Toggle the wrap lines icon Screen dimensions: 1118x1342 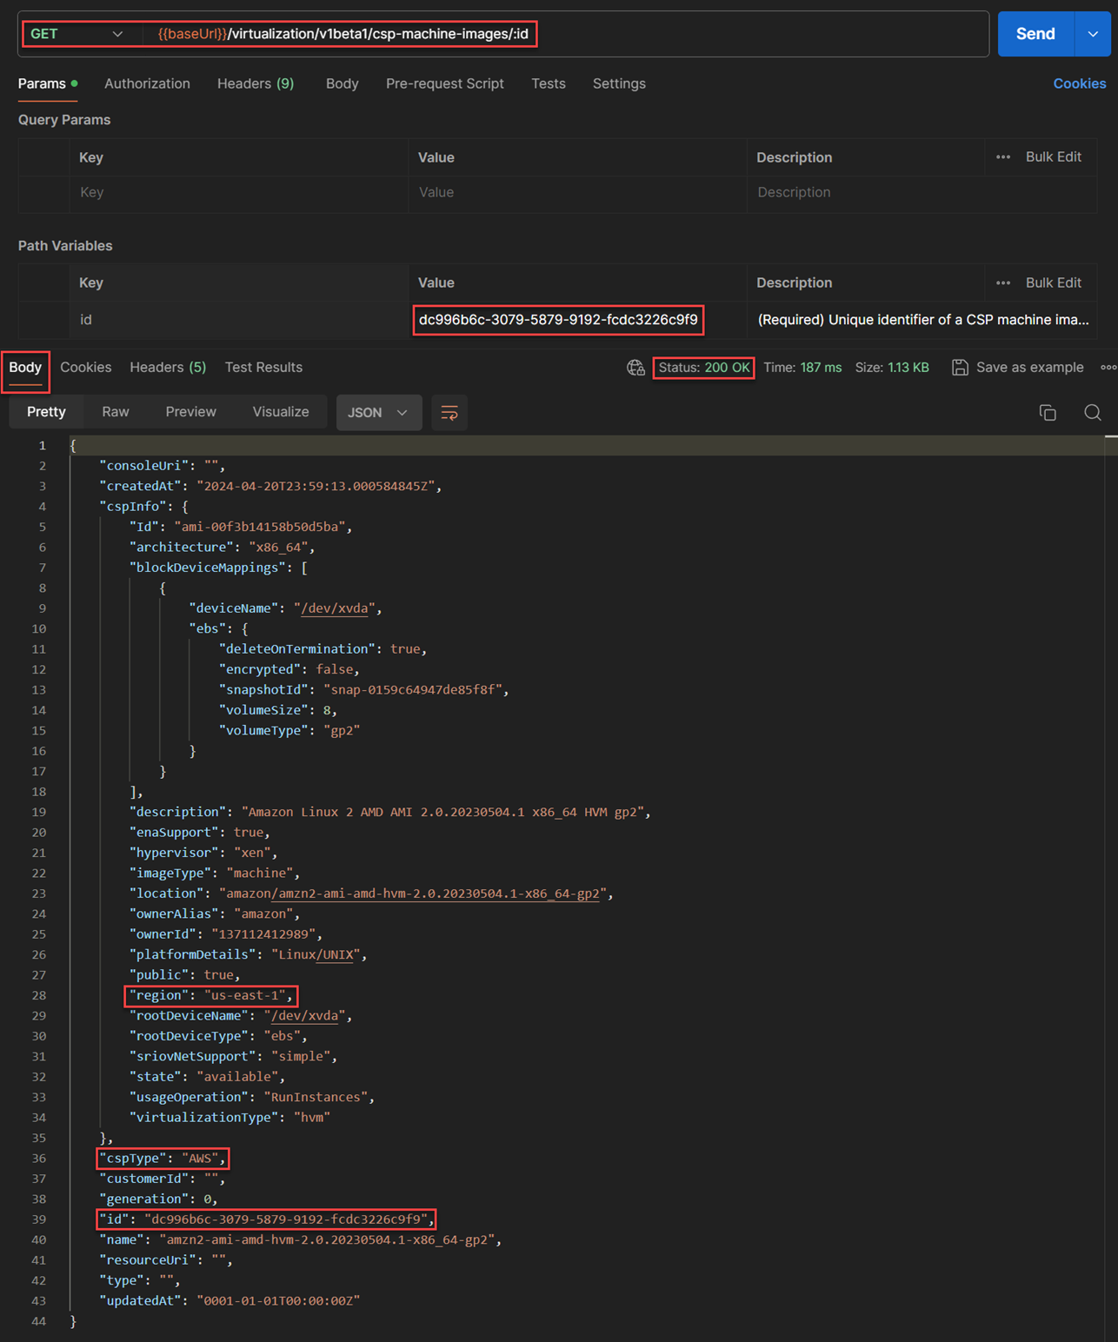(449, 413)
